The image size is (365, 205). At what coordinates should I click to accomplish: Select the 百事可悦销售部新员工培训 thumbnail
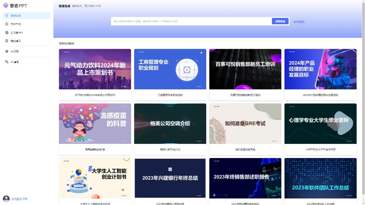(245, 69)
